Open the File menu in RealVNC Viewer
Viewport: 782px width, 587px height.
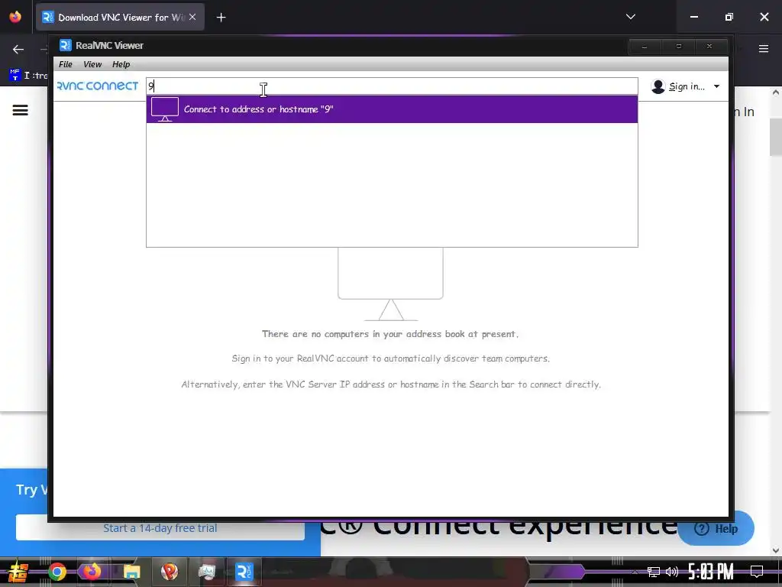pyautogui.click(x=66, y=64)
